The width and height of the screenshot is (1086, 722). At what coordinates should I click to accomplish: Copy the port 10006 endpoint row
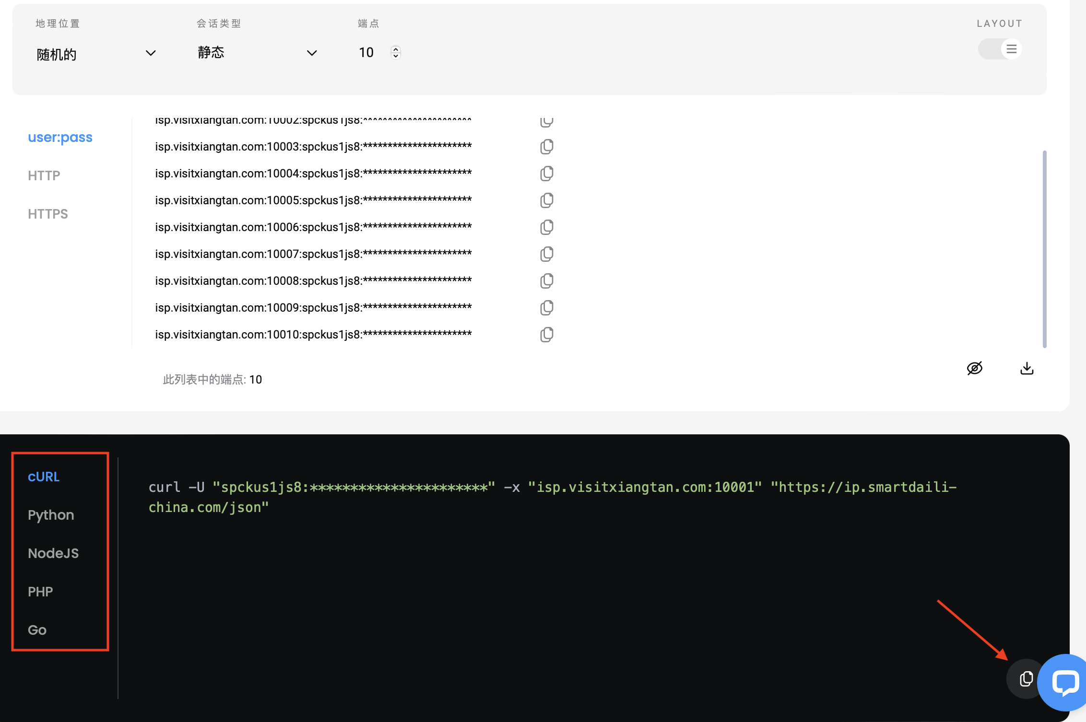pyautogui.click(x=547, y=227)
